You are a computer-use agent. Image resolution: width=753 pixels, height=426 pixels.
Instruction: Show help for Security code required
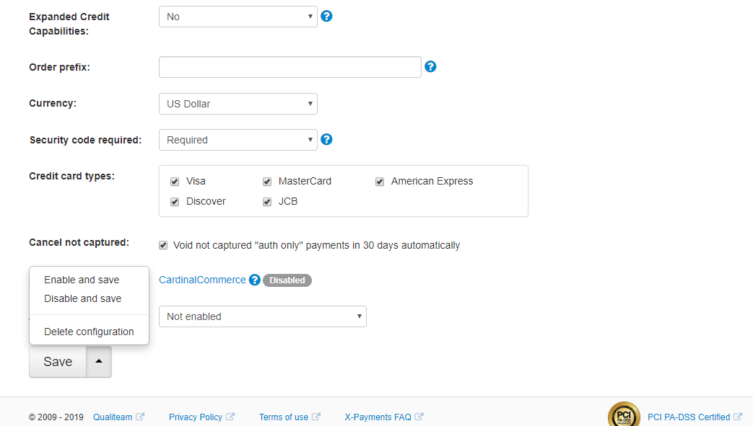(x=326, y=140)
